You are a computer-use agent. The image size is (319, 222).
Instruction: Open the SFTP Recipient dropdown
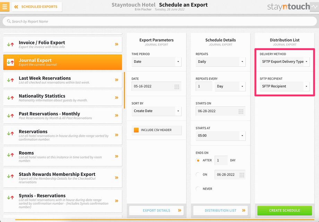[285, 86]
